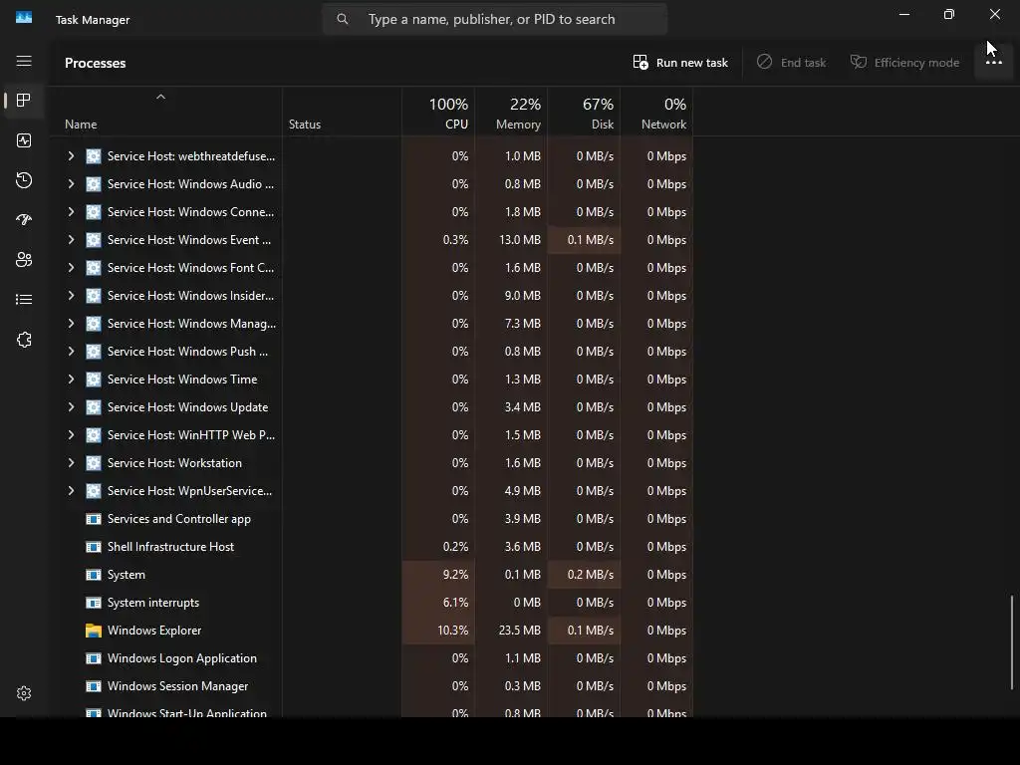
Task: Select the Processes page sidebar icon
Action: 24,101
